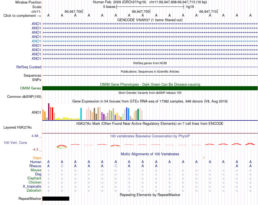
Task: Open Repeating Elements by RepeatMasker title
Action: (150, 195)
